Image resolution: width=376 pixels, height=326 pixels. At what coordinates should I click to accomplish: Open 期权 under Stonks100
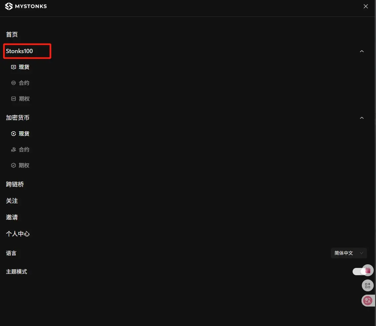pos(24,99)
